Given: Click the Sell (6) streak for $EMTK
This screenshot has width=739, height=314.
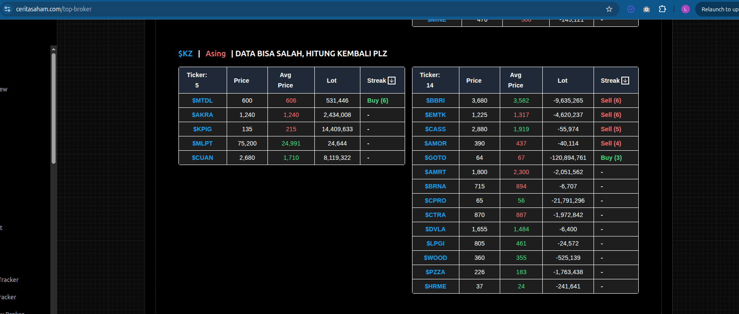Looking at the screenshot, I should click(x=611, y=115).
